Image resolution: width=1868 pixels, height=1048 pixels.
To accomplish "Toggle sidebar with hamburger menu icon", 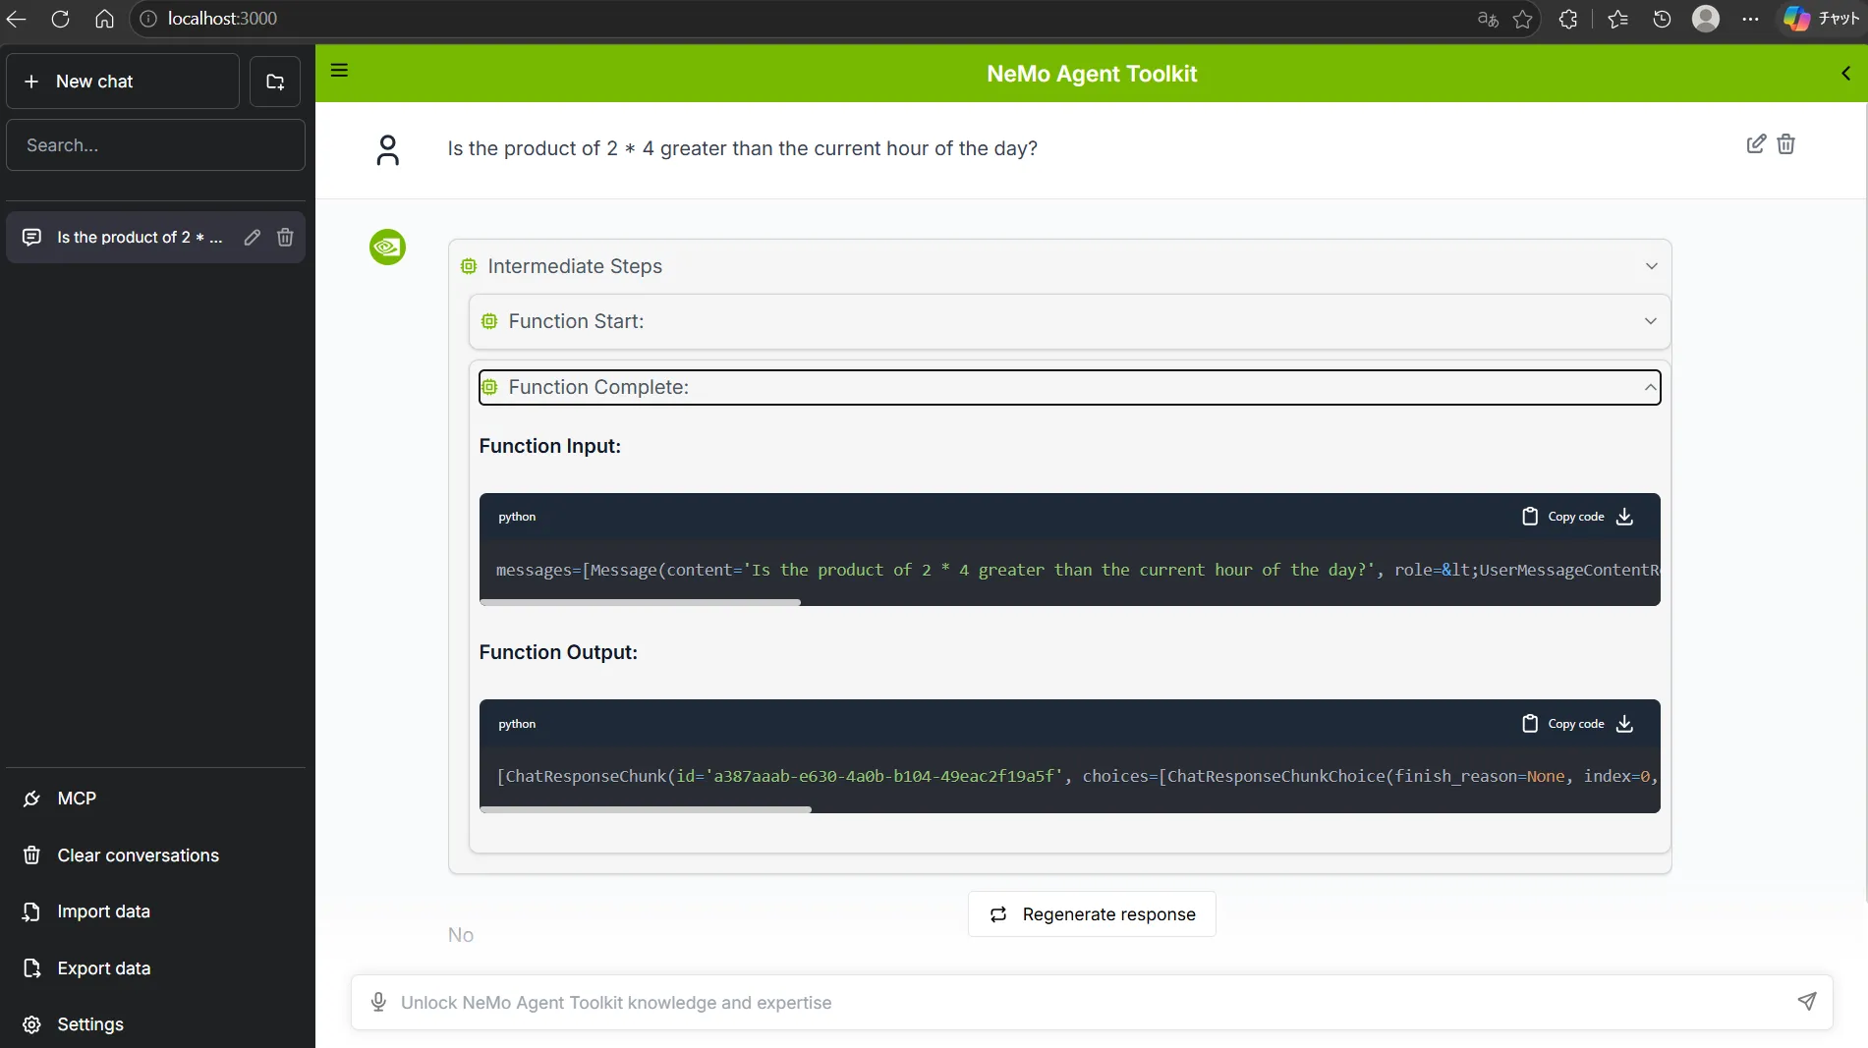I will click(339, 71).
